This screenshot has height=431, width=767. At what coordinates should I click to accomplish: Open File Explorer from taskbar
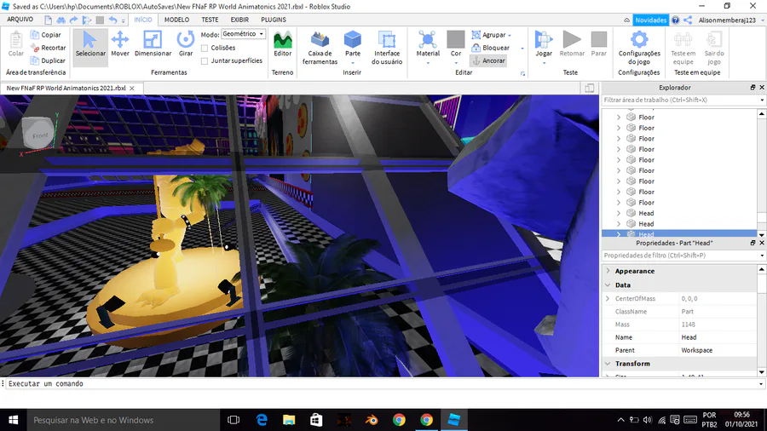point(289,420)
